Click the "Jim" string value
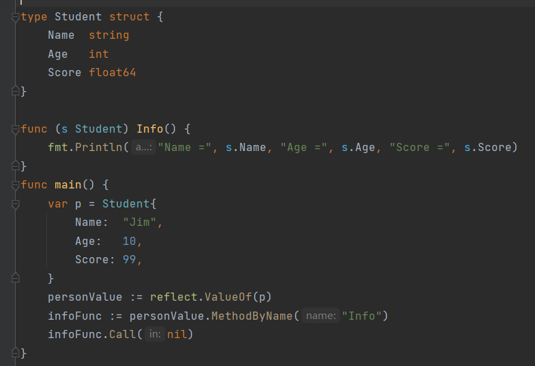 pyautogui.click(x=140, y=222)
